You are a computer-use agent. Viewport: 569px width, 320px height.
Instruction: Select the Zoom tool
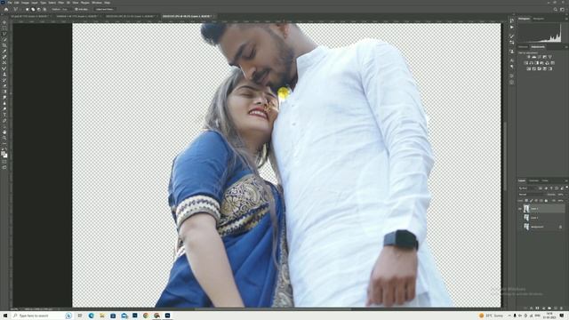(x=4, y=138)
